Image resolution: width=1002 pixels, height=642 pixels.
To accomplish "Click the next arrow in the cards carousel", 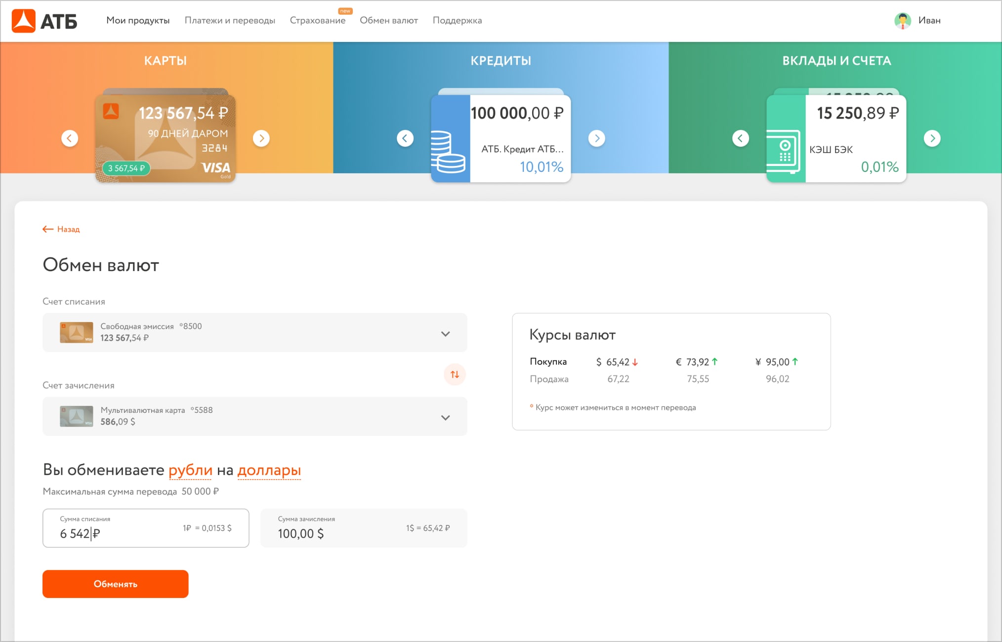I will tap(261, 138).
